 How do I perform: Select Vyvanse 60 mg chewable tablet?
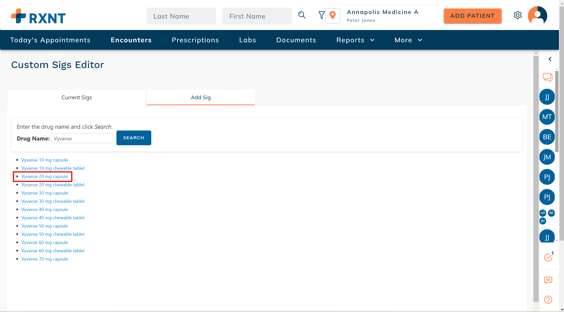tap(53, 251)
